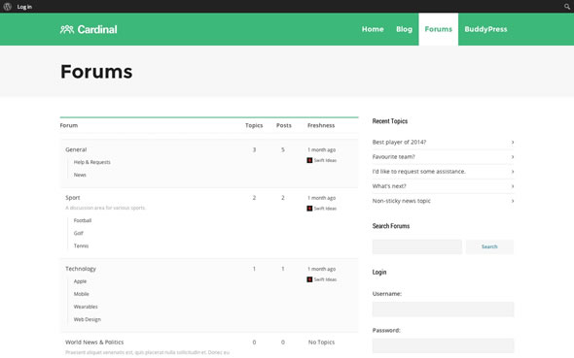This screenshot has width=574, height=358.
Task: Click the Swift Ideas avatar in Technology row
Action: coord(309,279)
